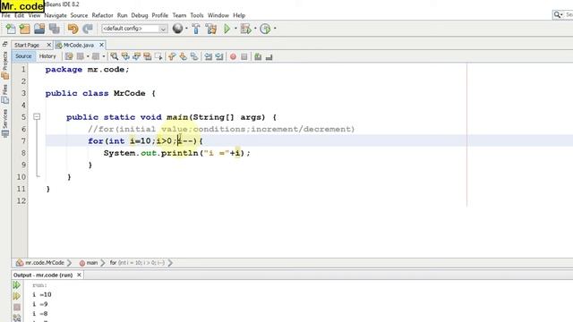The image size is (573, 322).
Task: Switch to Source view
Action: click(x=23, y=56)
